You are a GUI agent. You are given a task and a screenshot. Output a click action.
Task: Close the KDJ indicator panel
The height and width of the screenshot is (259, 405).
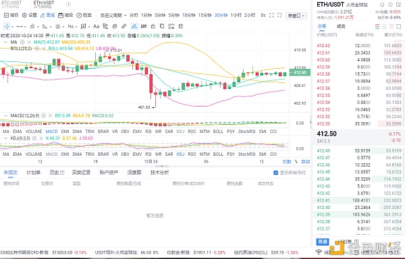(x=41, y=138)
